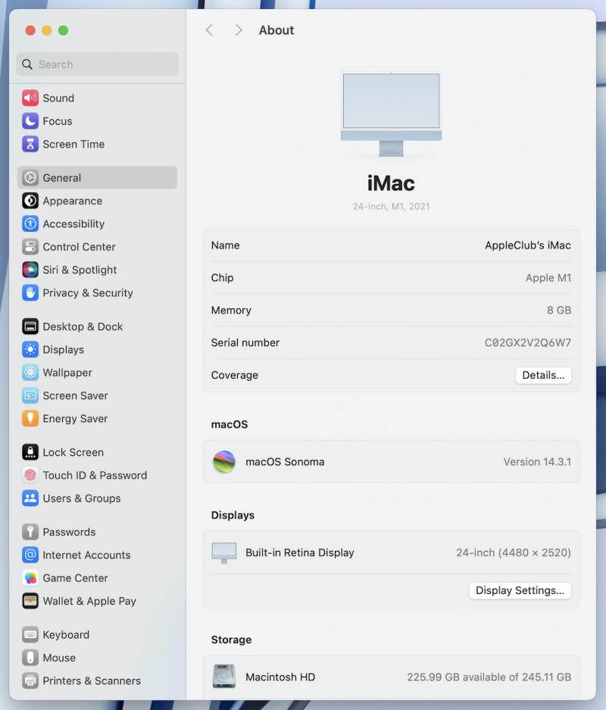Click the Desktop & Dock icon
The width and height of the screenshot is (606, 710).
tap(30, 327)
